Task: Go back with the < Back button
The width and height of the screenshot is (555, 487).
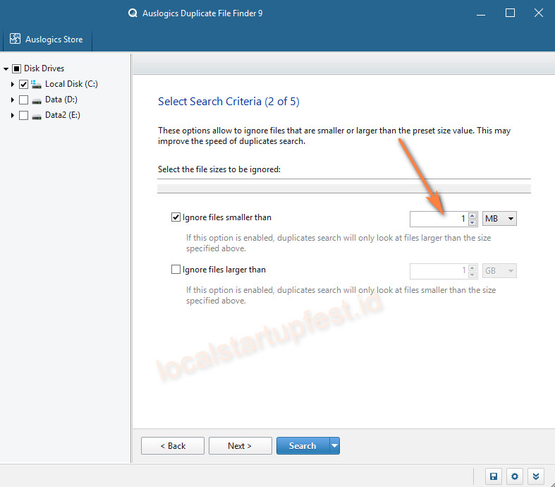Action: (173, 445)
